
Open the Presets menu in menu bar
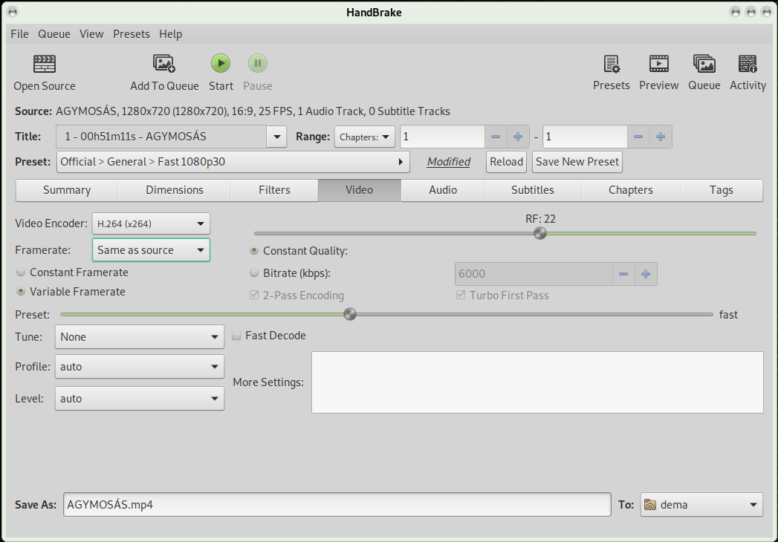[x=131, y=34]
